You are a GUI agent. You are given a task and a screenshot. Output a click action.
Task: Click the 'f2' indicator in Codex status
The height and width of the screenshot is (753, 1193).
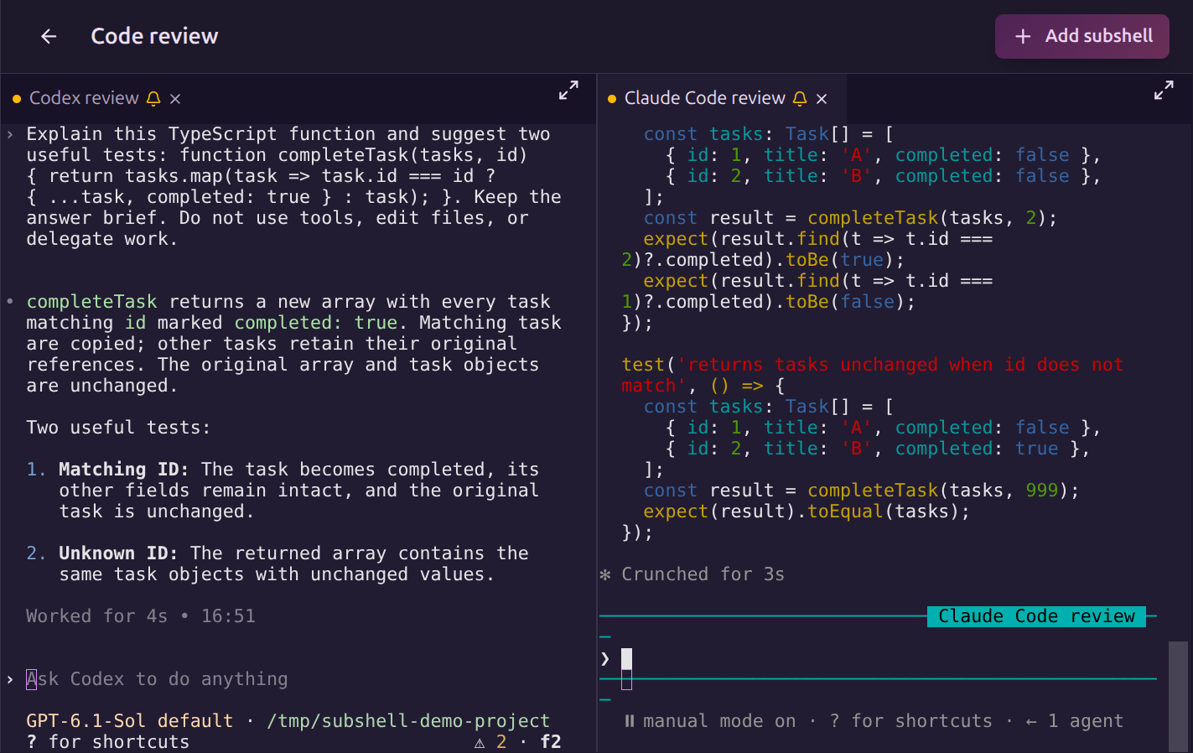(x=551, y=742)
